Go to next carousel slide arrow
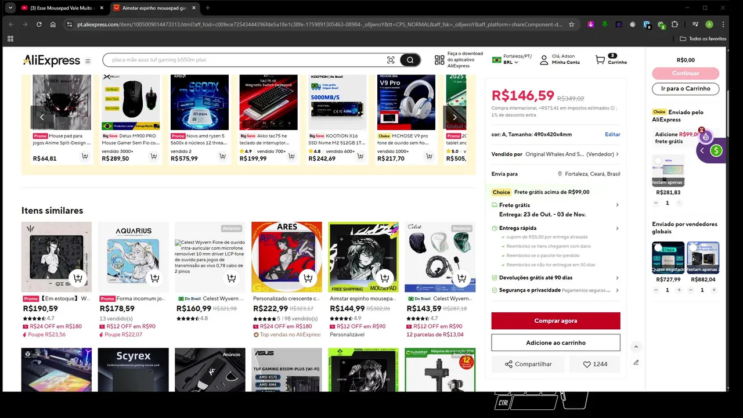The image size is (743, 418). coord(455,117)
